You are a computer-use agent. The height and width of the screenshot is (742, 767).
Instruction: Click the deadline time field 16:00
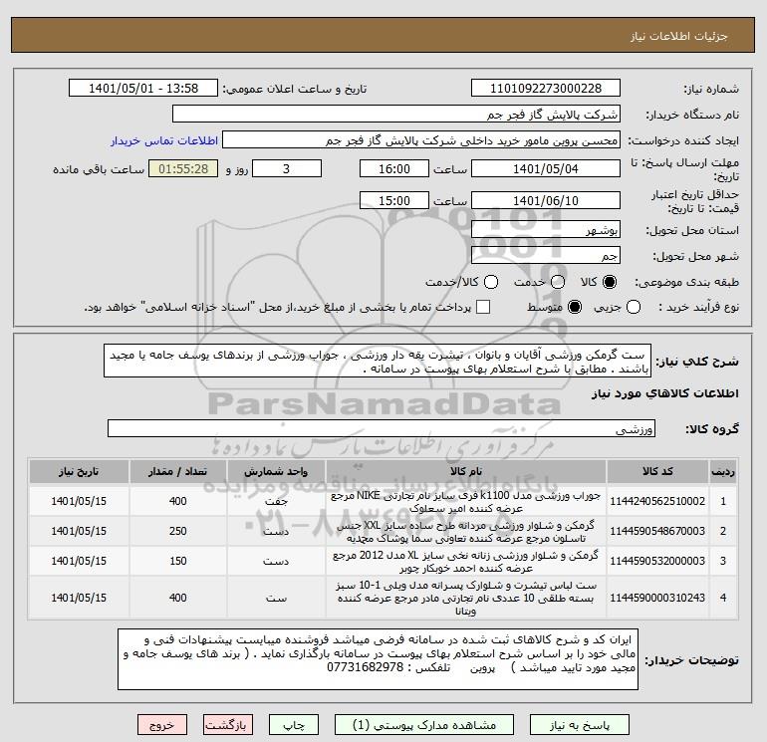click(x=394, y=169)
